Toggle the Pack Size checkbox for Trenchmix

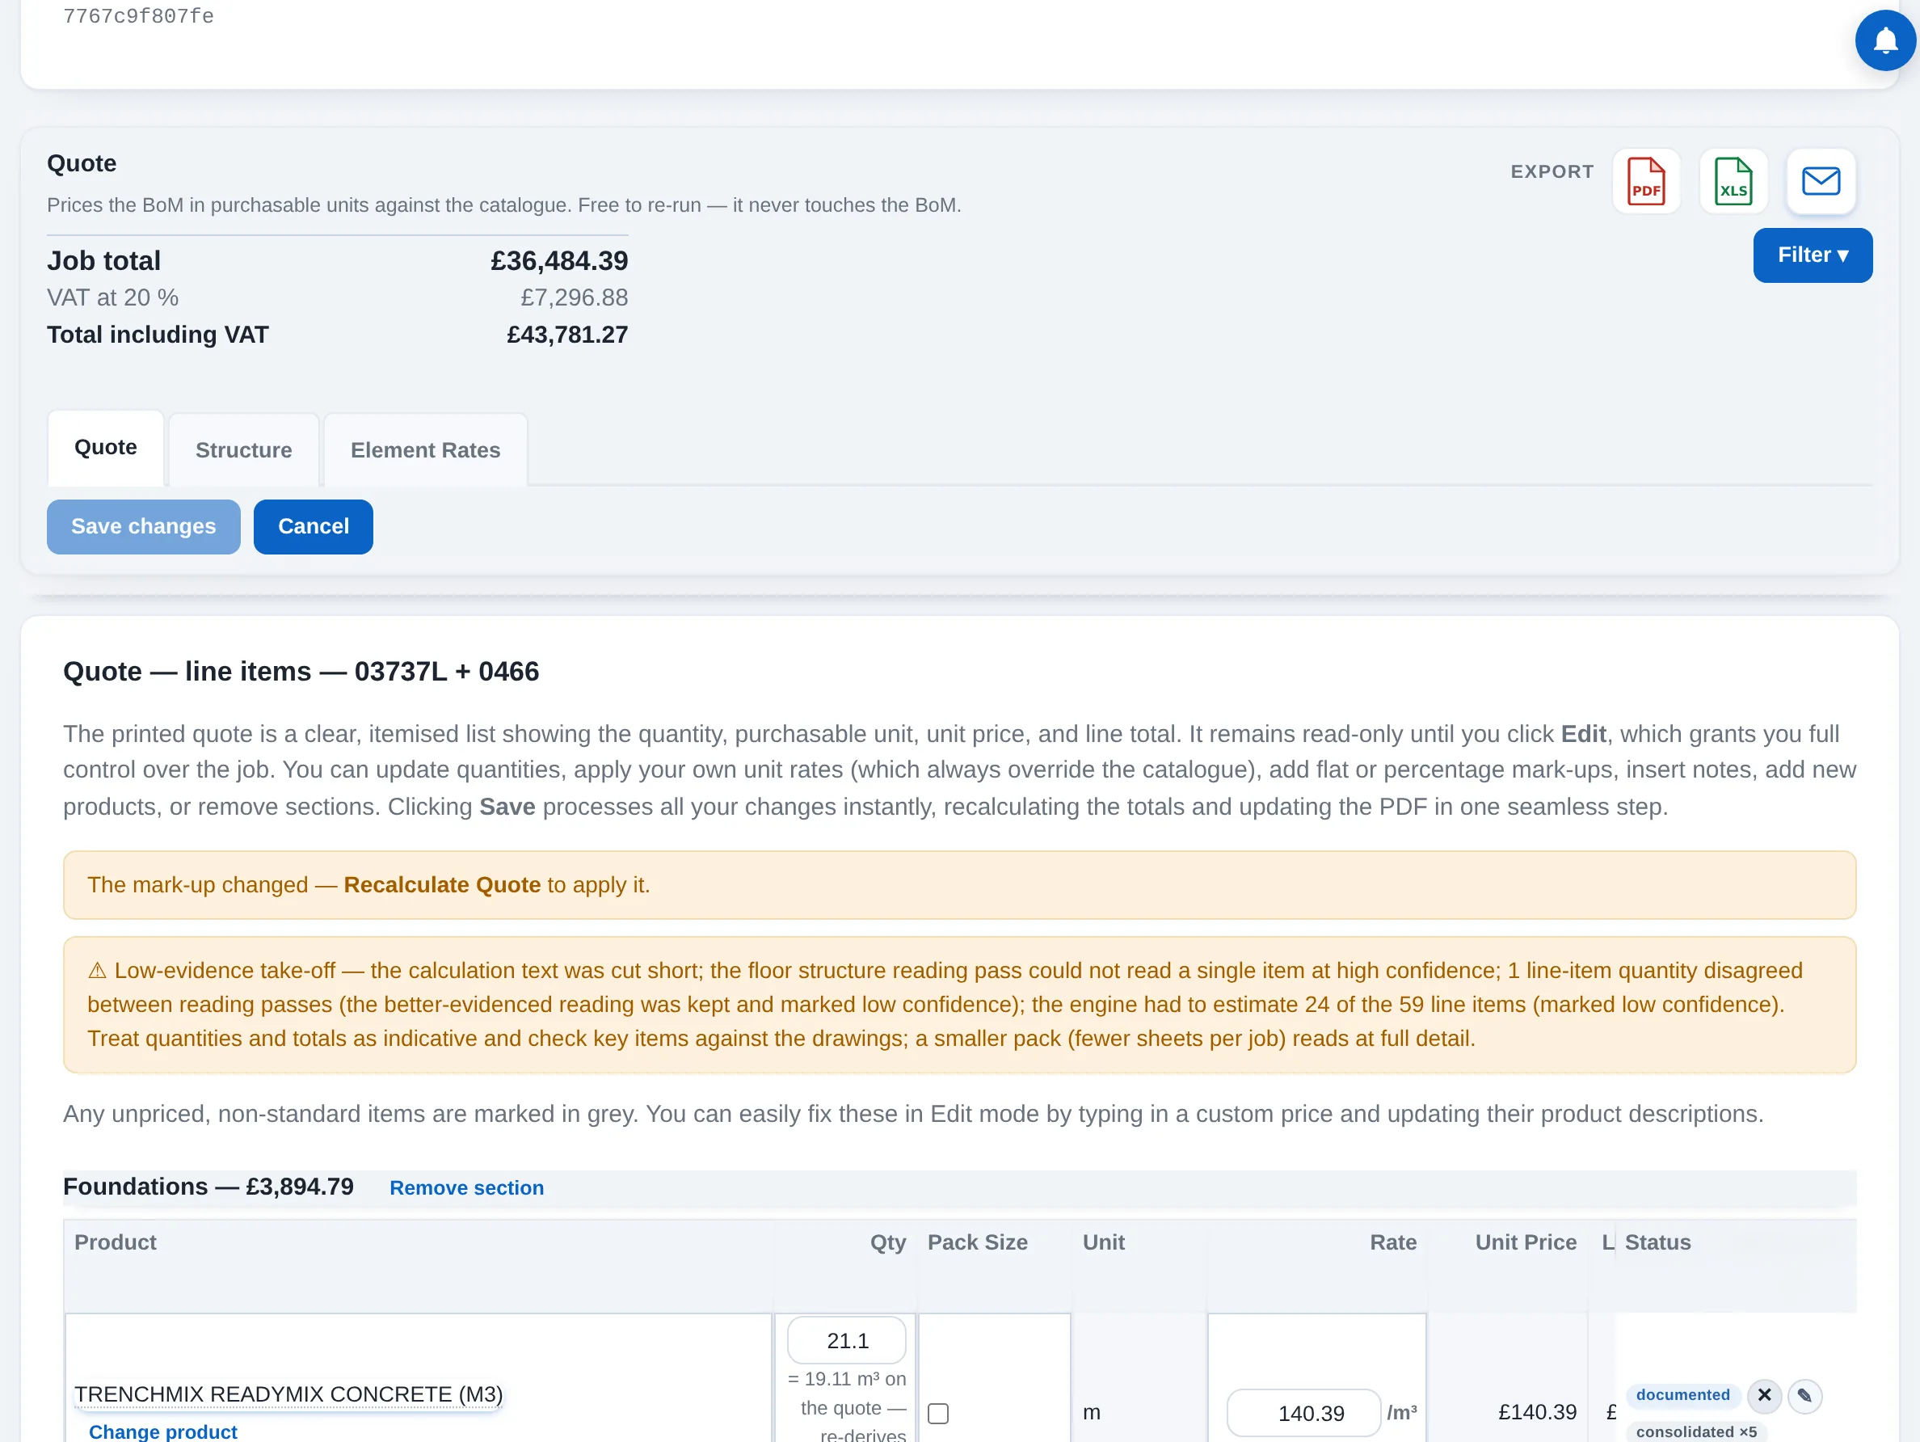pos(937,1412)
